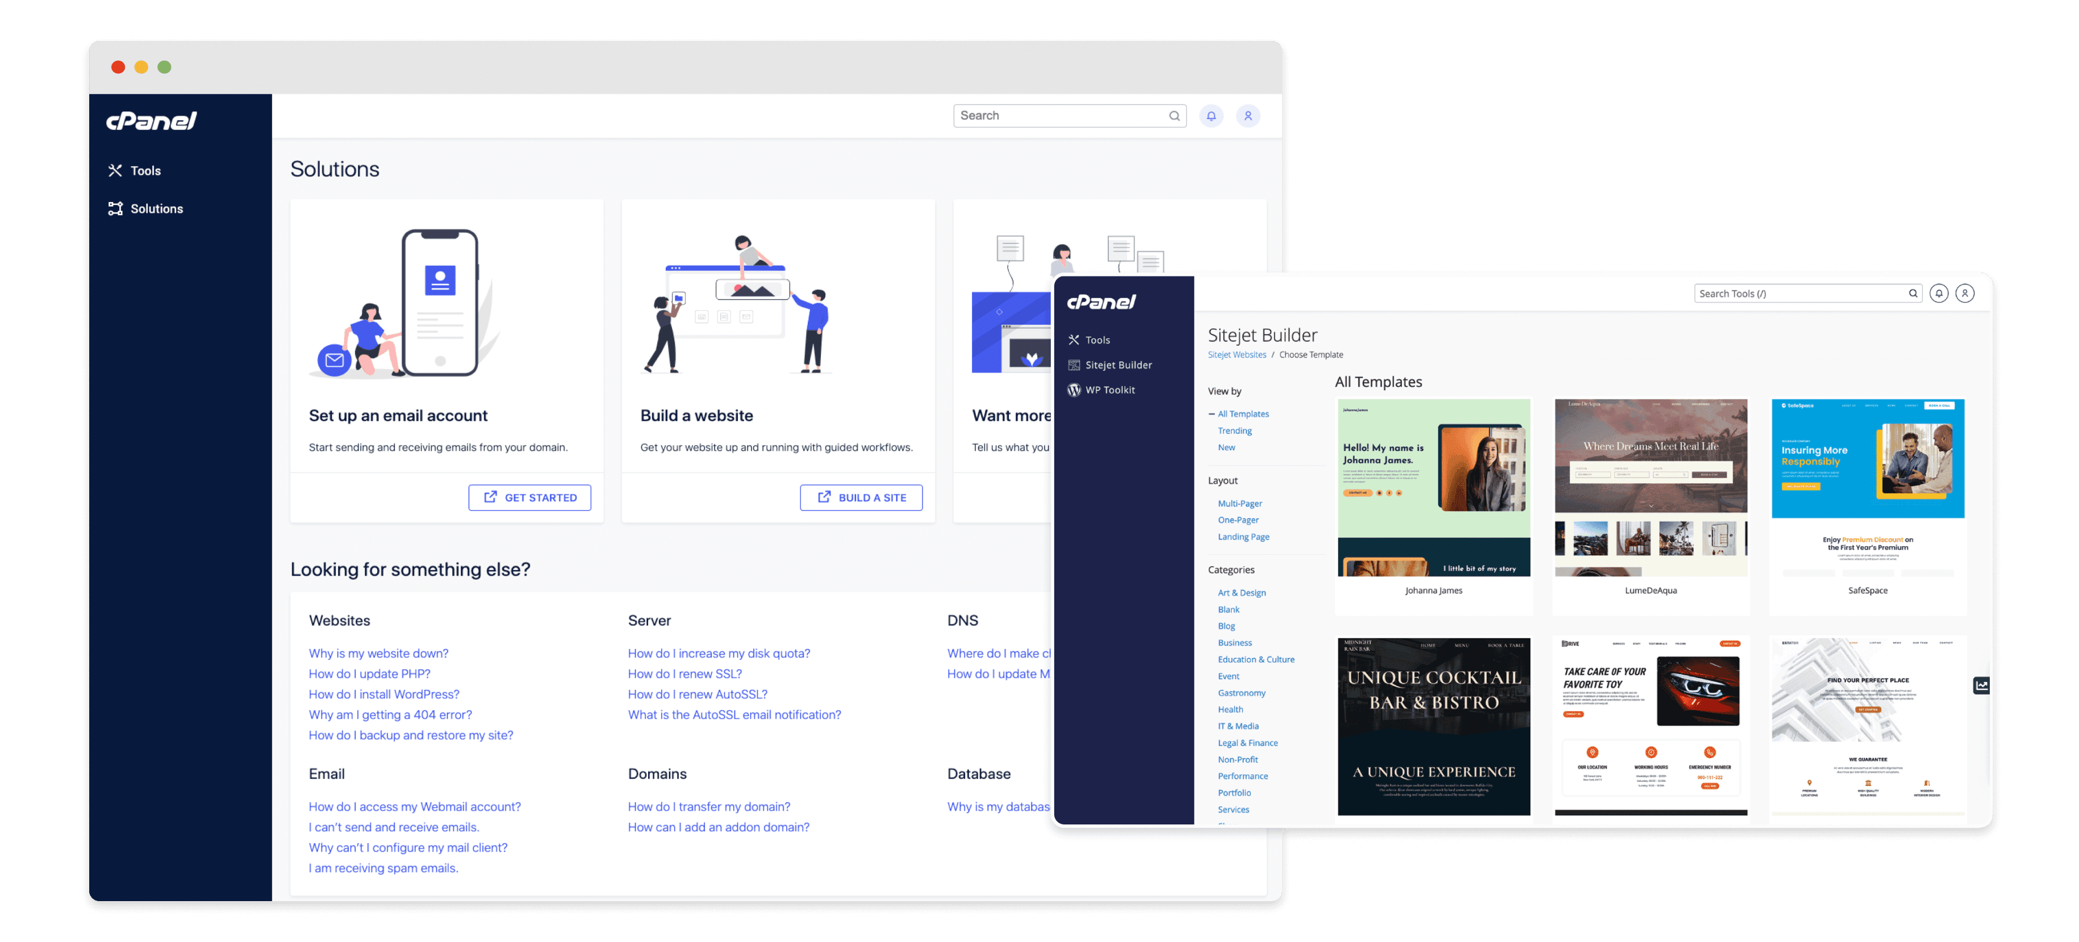This screenshot has width=2079, height=942.
Task: Open Solutions in the left sidebar
Action: (x=146, y=209)
